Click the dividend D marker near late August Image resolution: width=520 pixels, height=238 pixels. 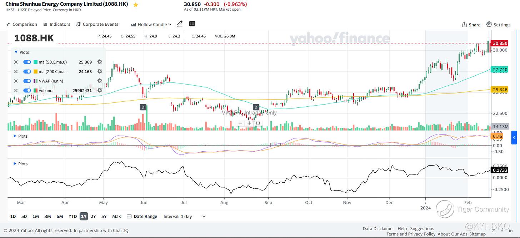(x=256, y=107)
